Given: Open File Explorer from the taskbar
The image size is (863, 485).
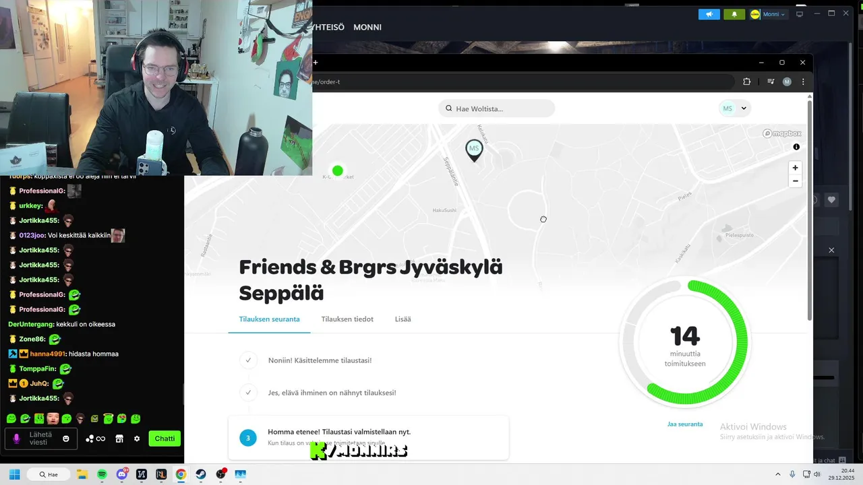Looking at the screenshot, I should pos(82,474).
